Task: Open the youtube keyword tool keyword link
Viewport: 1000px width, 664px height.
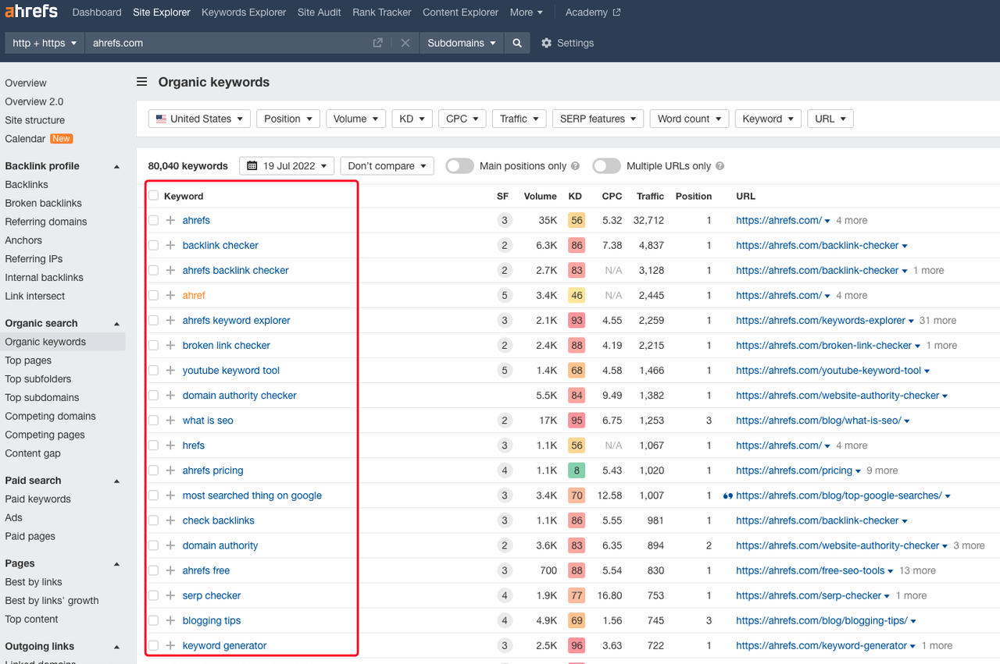Action: click(231, 370)
